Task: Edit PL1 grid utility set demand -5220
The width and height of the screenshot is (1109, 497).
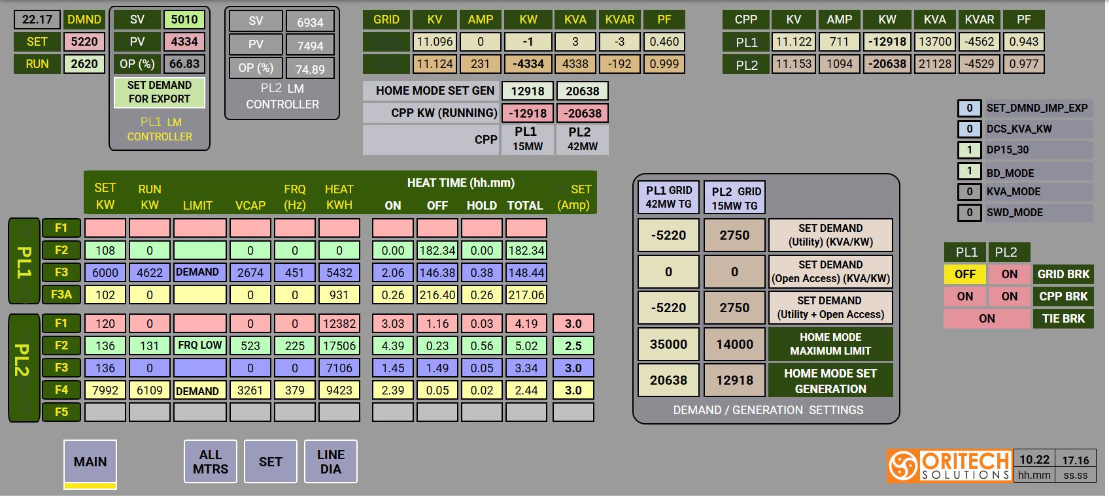Action: pyautogui.click(x=668, y=235)
